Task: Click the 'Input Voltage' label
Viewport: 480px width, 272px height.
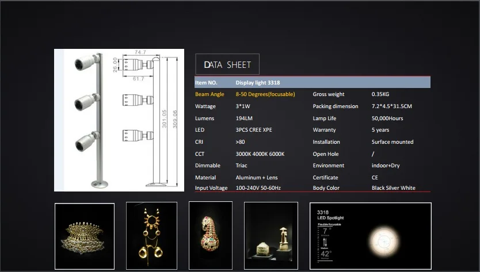Action: (x=211, y=188)
